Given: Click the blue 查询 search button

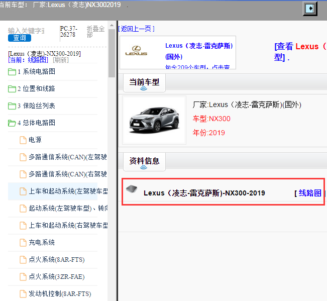Looking at the screenshot, I should click(x=20, y=38).
